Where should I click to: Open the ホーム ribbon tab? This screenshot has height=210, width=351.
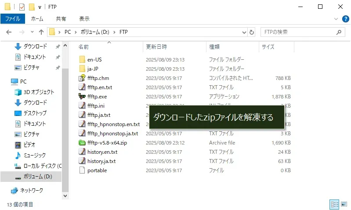tap(37, 19)
